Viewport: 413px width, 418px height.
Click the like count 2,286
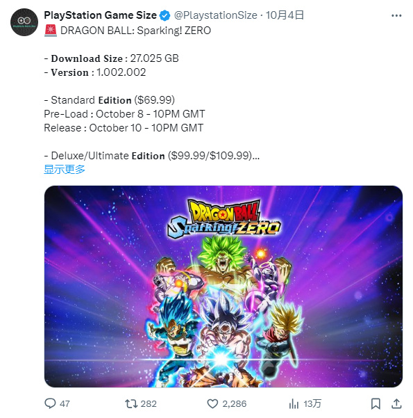[x=235, y=404]
